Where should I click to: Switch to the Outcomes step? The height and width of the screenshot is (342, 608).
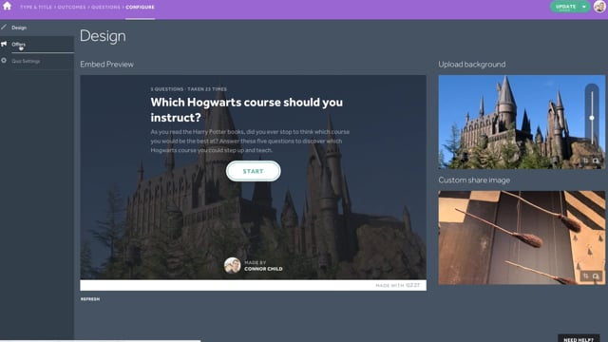pos(72,7)
